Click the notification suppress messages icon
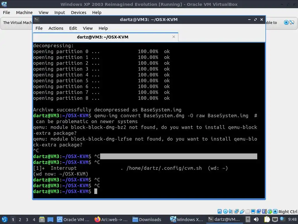This screenshot has height=224, width=298. (x=292, y=22)
